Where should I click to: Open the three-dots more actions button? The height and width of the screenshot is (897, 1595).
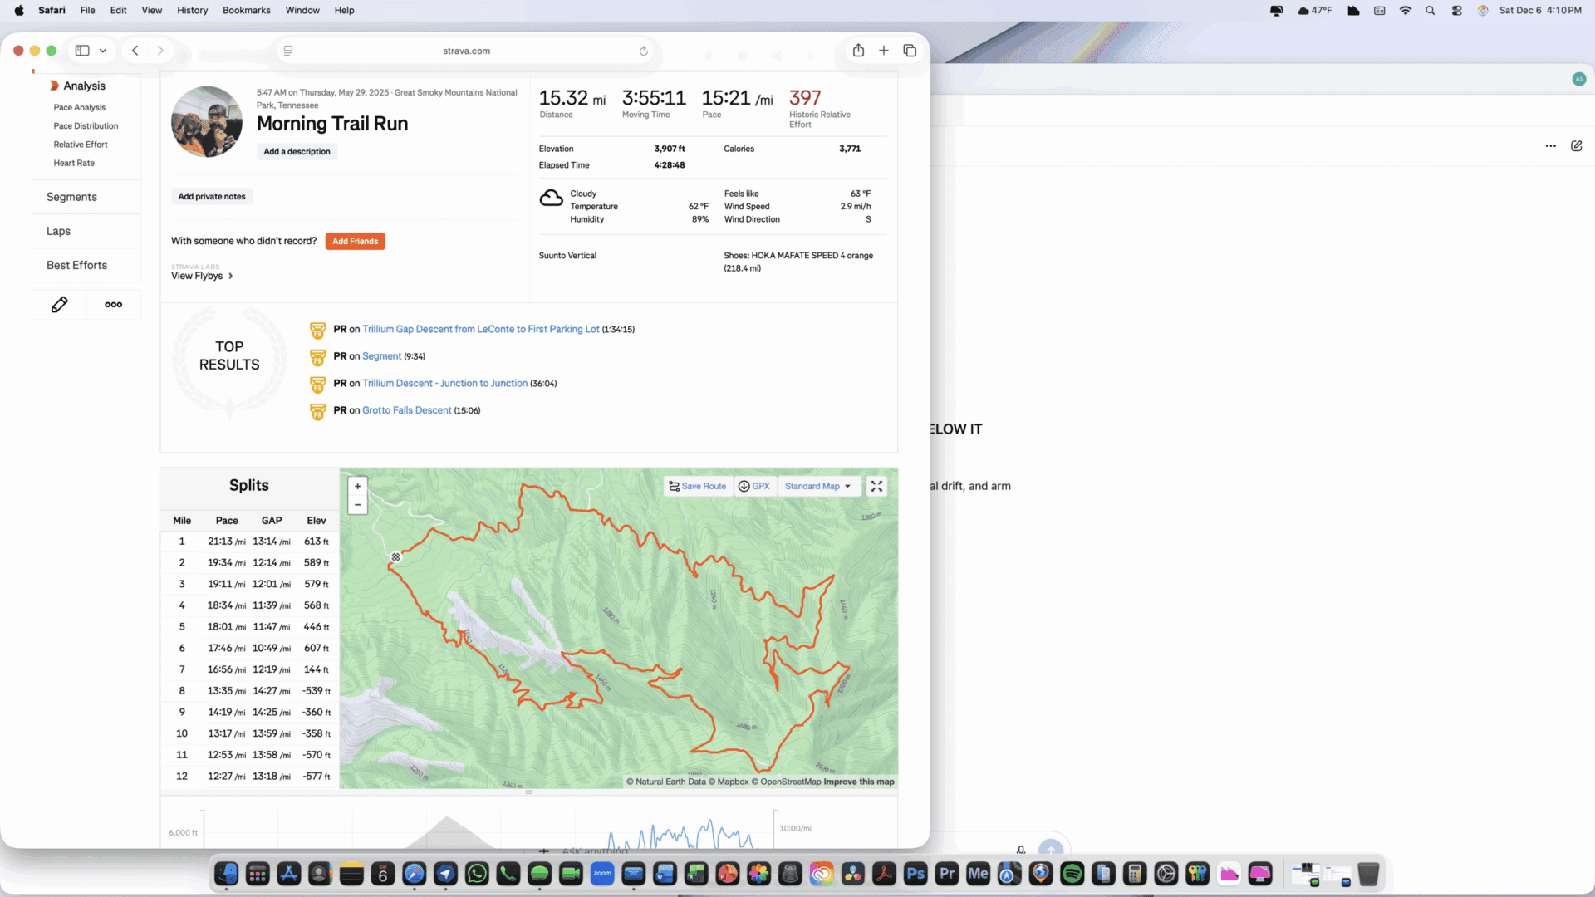tap(114, 305)
